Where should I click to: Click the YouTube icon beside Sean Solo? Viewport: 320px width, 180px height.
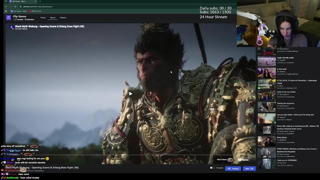[x=278, y=163]
